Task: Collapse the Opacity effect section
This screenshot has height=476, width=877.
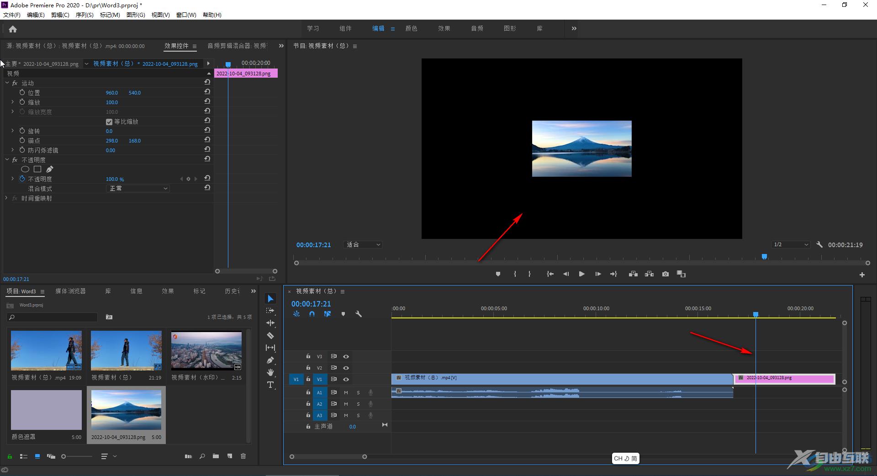Action: point(7,160)
